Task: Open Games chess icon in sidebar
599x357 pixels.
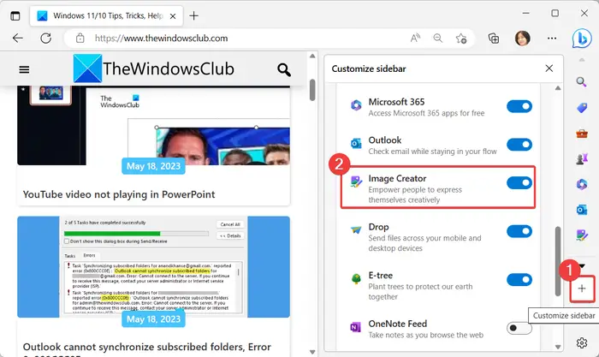Action: 581,158
